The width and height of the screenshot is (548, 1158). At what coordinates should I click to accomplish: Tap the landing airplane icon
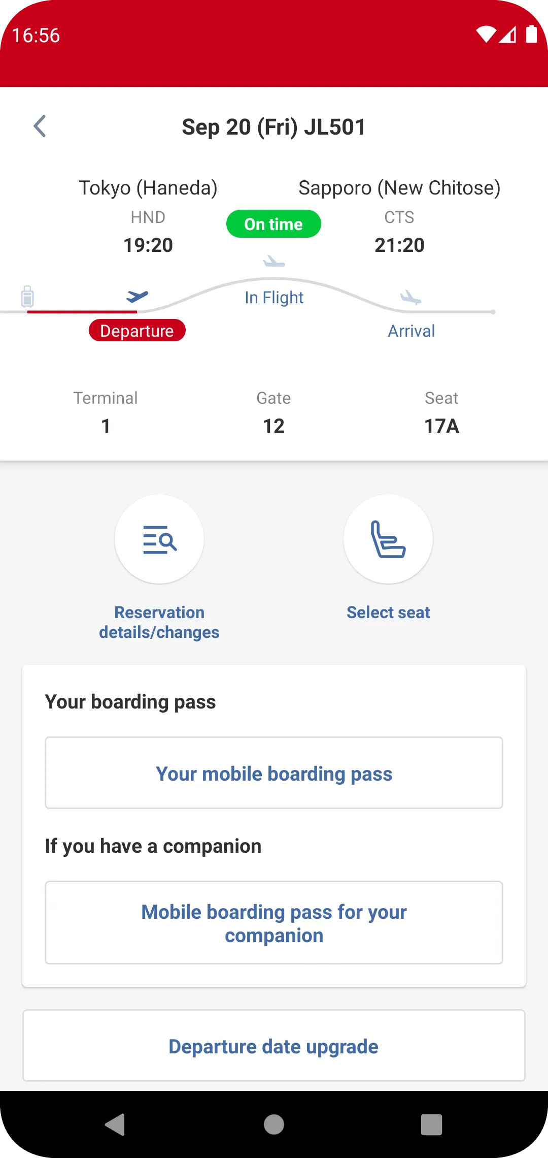[x=410, y=297]
